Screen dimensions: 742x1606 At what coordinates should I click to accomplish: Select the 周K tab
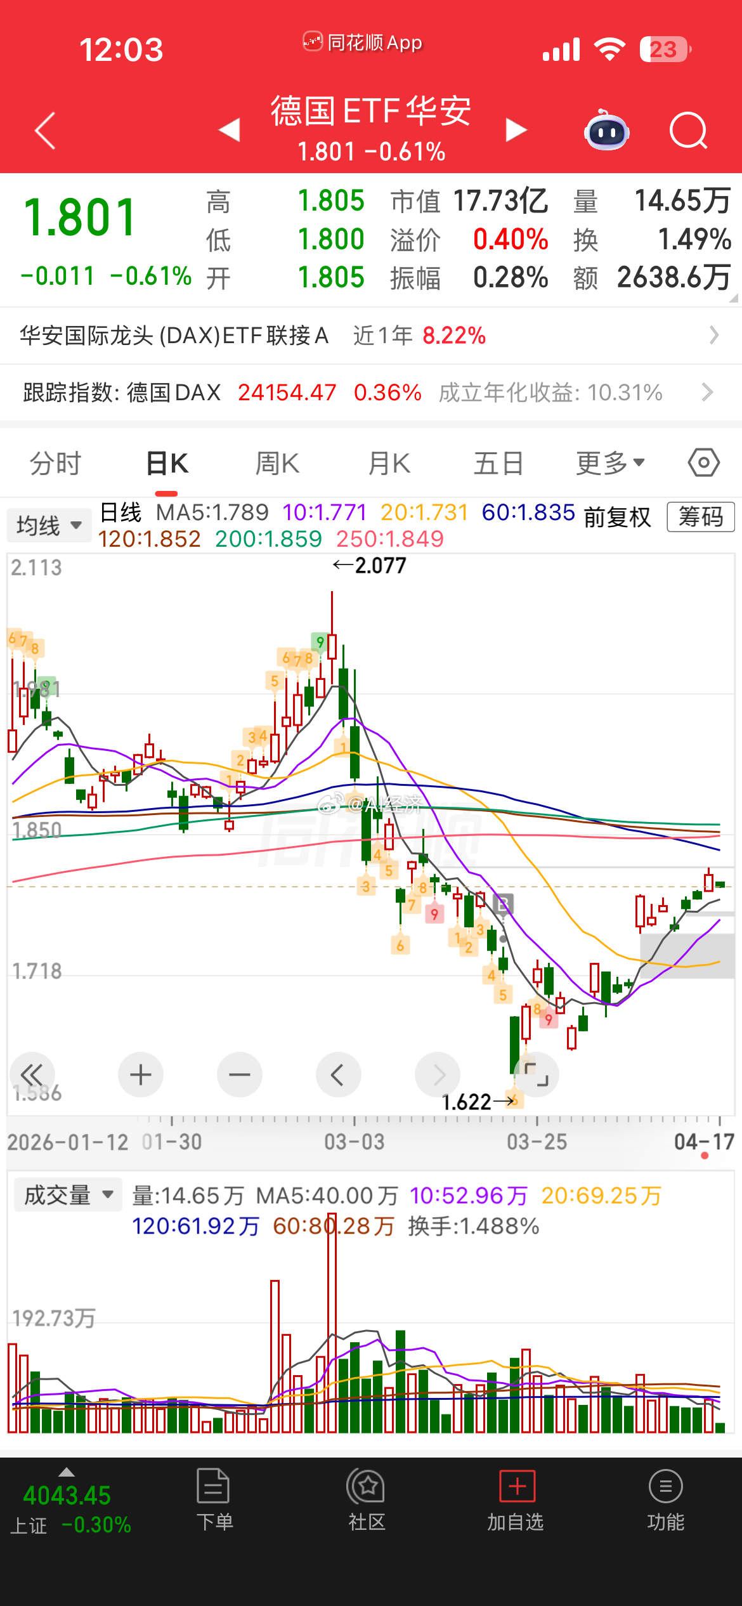277,463
